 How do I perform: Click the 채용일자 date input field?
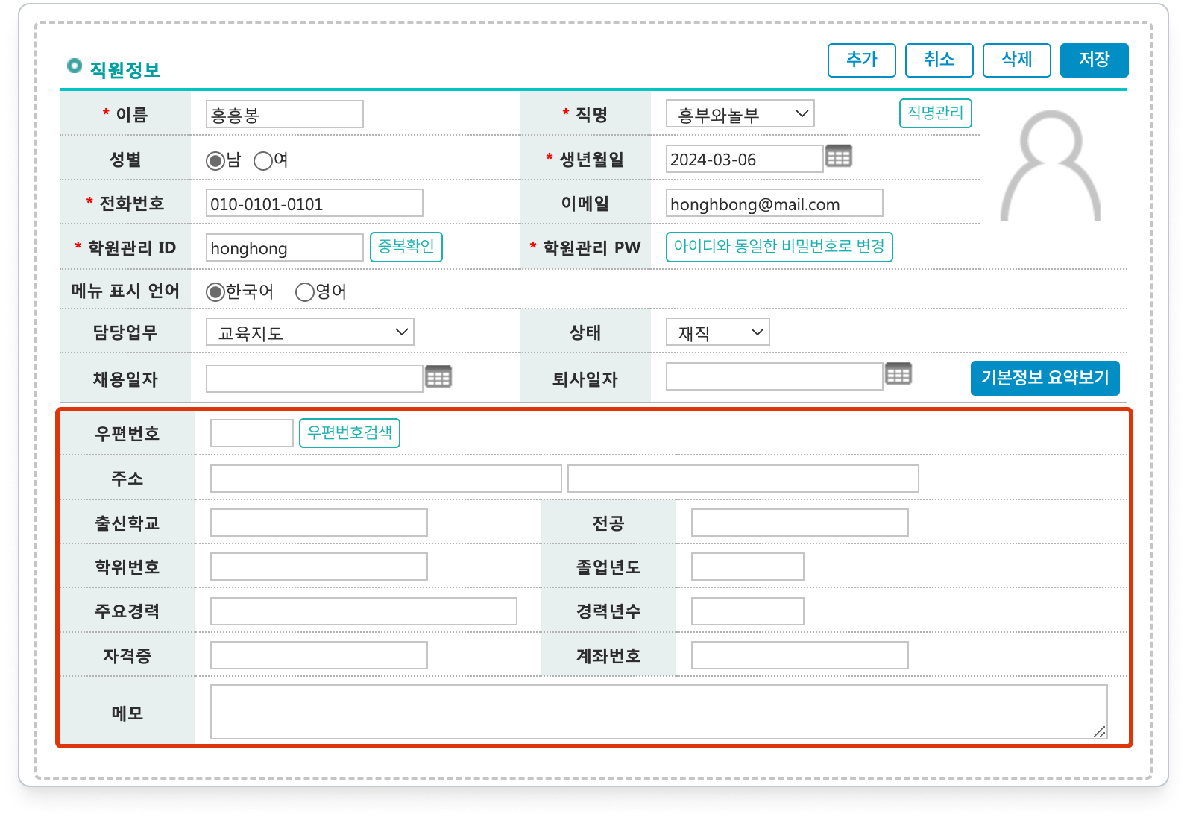pyautogui.click(x=315, y=379)
